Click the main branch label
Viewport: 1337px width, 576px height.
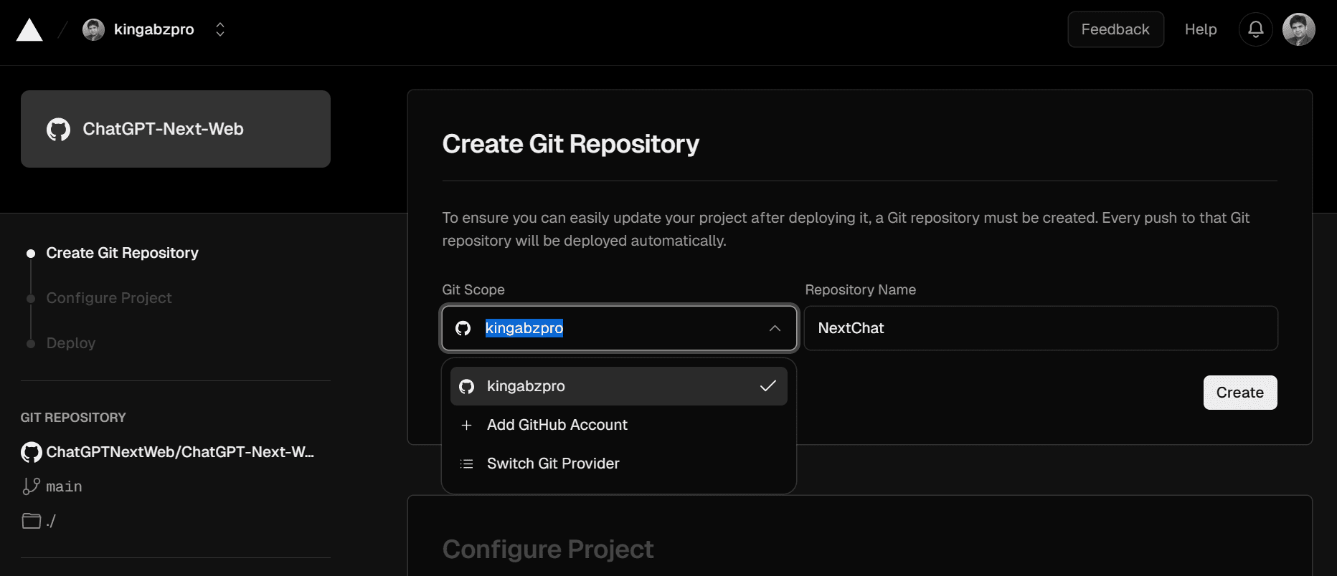click(64, 486)
